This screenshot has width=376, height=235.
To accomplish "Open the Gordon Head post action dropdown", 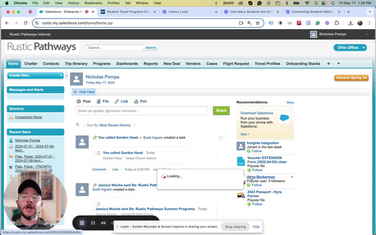I will point(220,138).
